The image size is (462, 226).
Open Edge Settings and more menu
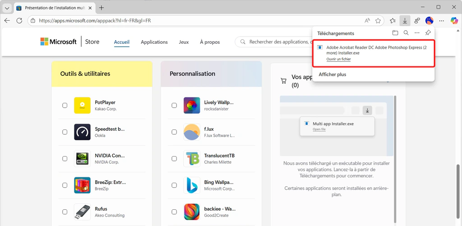442,21
